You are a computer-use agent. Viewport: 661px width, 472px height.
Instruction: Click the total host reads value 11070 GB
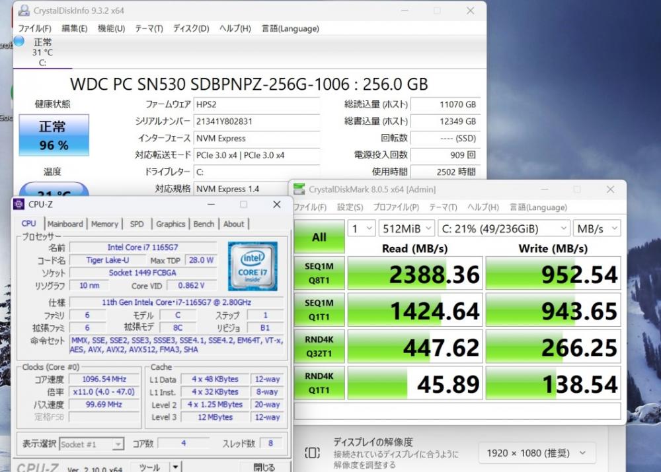446,104
